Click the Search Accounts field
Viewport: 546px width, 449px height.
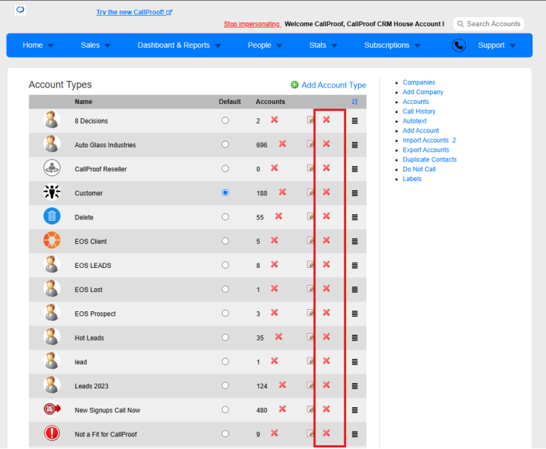click(488, 24)
